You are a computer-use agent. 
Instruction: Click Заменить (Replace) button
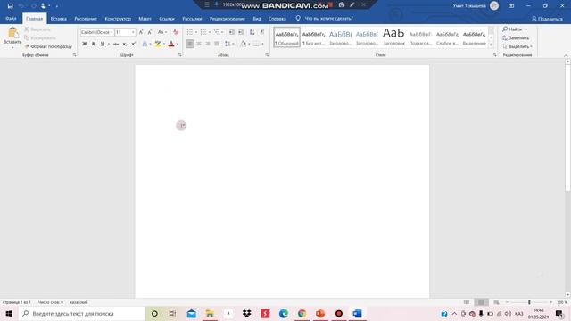pyautogui.click(x=516, y=37)
